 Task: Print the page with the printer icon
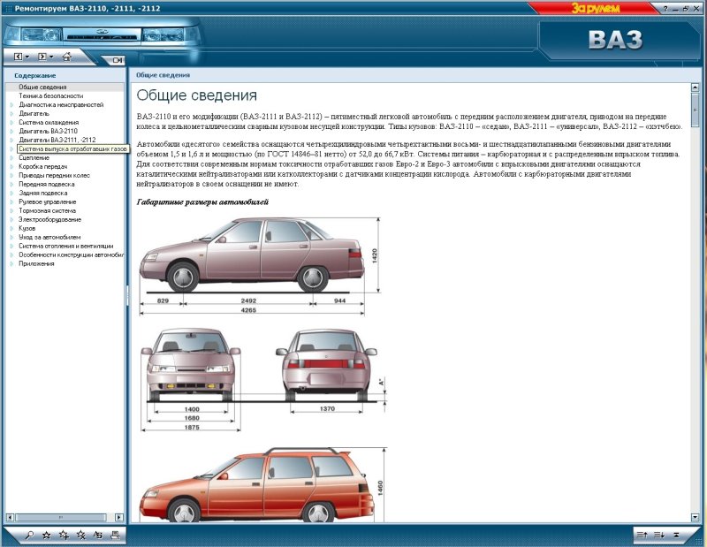[x=115, y=536]
